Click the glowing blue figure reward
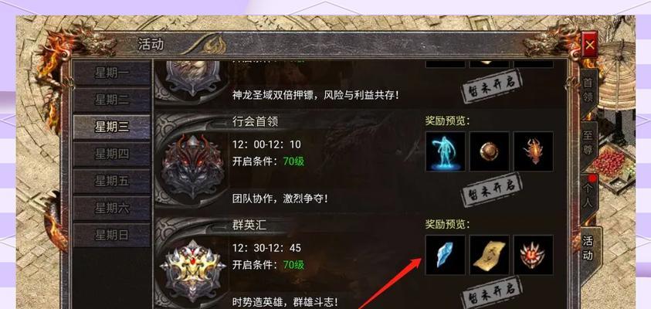651x309 pixels. coord(445,151)
